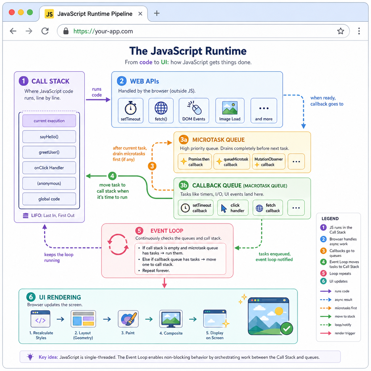371x371 pixels.
Task: Click the setTimeout callback clock card
Action: [196, 208]
